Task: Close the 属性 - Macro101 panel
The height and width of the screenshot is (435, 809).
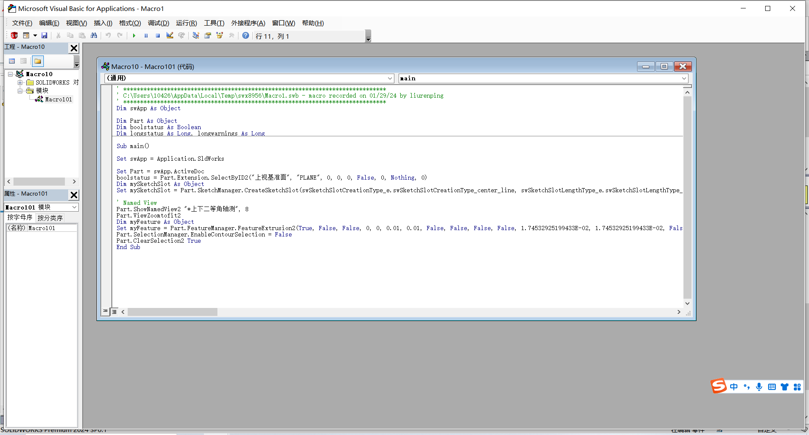Action: [x=74, y=195]
